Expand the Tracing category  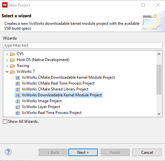pyautogui.click(x=7, y=66)
